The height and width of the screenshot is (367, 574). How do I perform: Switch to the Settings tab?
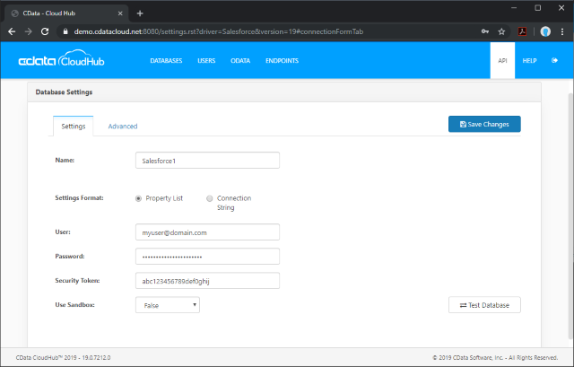[x=74, y=127]
